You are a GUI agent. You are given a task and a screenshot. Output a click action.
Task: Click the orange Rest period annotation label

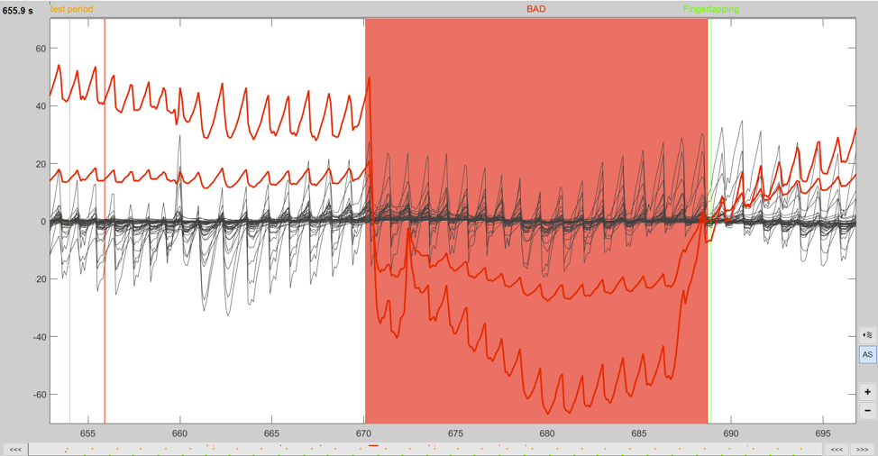coord(72,9)
